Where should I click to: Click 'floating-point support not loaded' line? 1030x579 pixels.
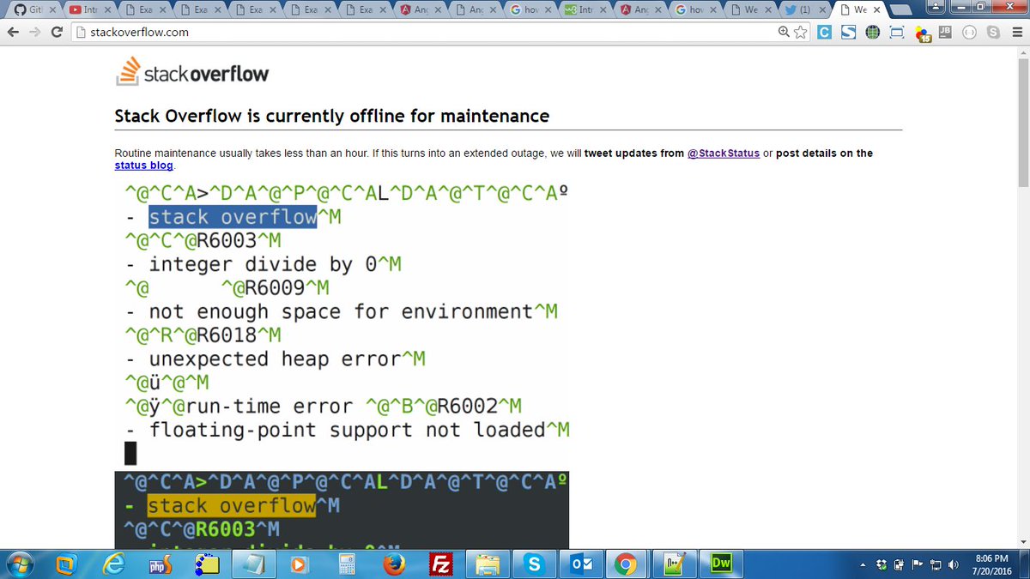(x=348, y=429)
